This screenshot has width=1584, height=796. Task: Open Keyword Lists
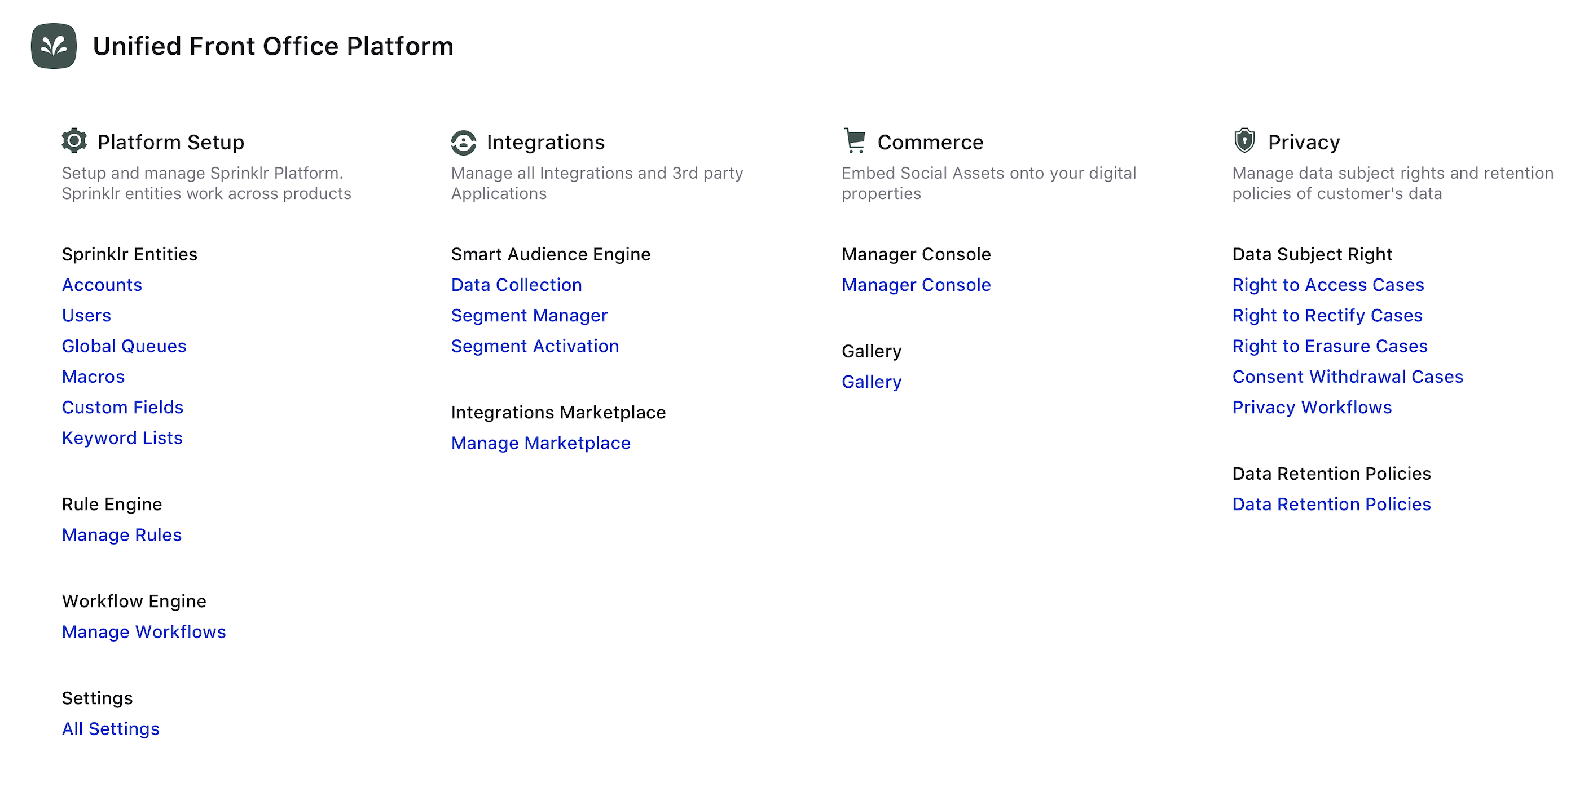point(122,437)
